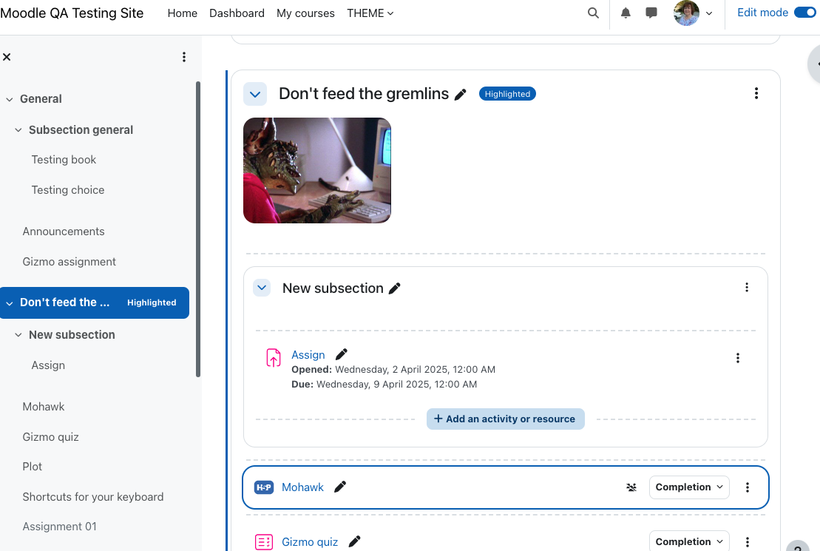This screenshot has width=820, height=551.
Task: Click the Edit mode label
Action: coord(762,13)
